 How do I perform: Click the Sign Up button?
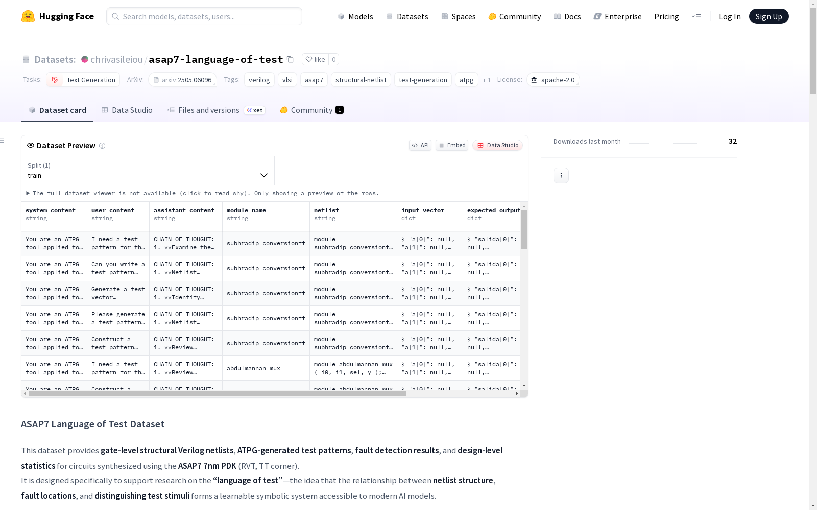click(x=768, y=16)
